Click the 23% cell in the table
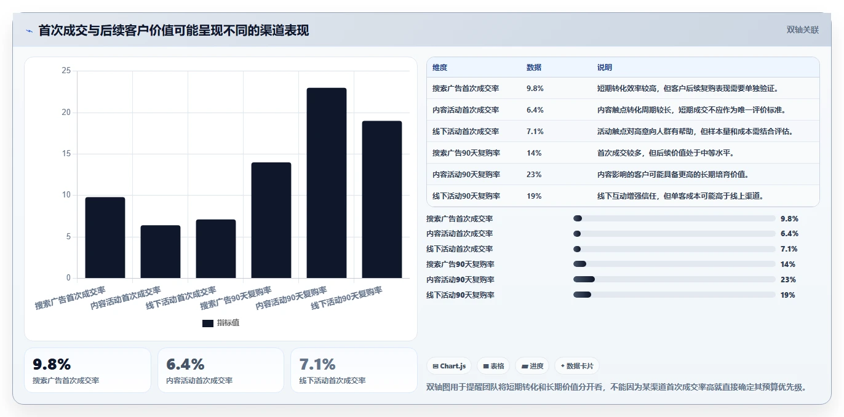The height and width of the screenshot is (417, 844). click(534, 175)
